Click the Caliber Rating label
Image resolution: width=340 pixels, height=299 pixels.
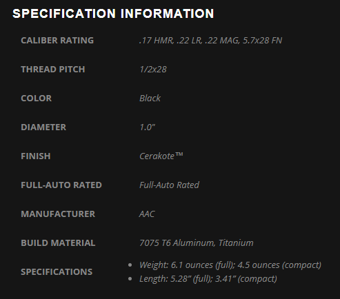57,41
